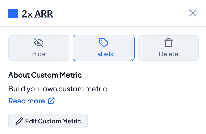The width and height of the screenshot is (206, 134).
Task: Click the "Labels" text under the tag icon
Action: 104,54
